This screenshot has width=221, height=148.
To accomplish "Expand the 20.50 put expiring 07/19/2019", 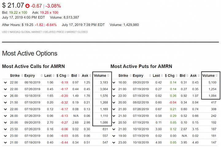I will tap(114, 123).
